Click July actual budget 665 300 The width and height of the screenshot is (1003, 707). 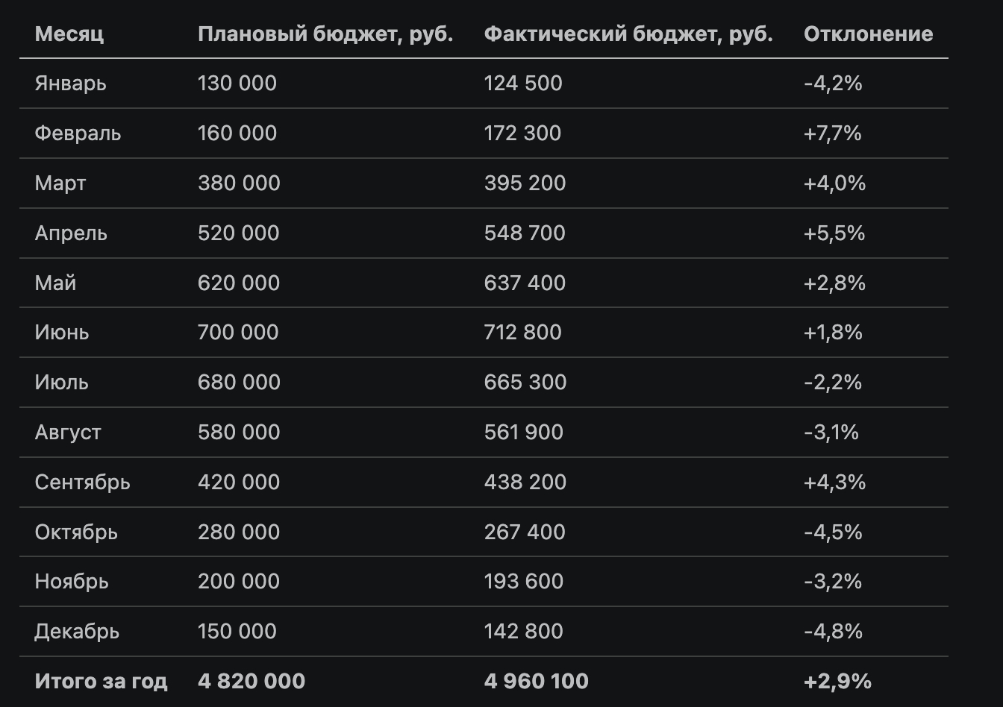point(525,383)
